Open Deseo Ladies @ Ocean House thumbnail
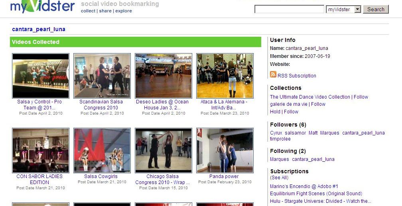Image resolution: width=402 pixels, height=206 pixels. [x=164, y=76]
